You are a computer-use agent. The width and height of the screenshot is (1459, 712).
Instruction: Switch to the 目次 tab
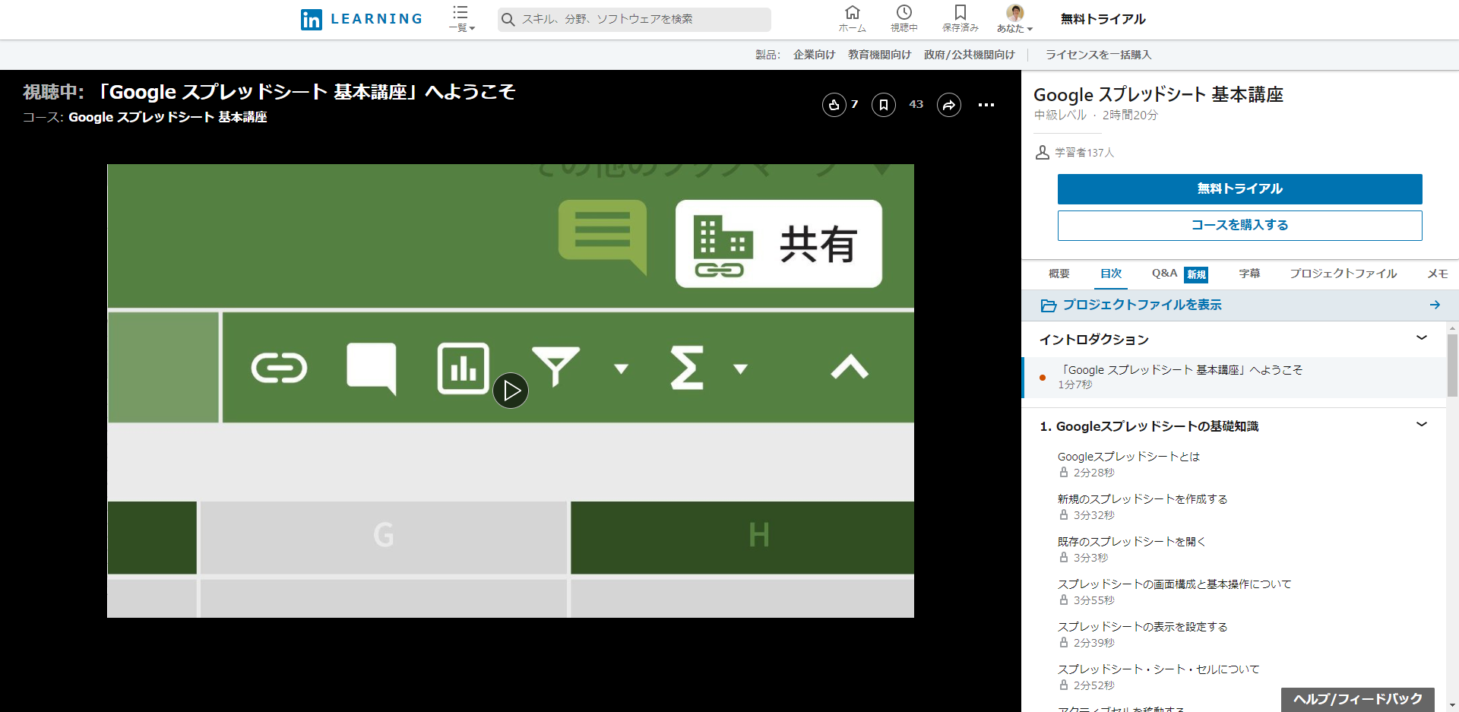1110,274
